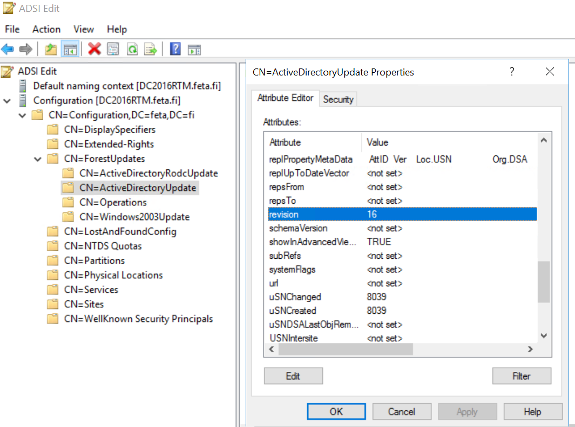Viewport: 575px width, 427px height.
Task: Open Properties via the toolbar icon
Action: click(113, 50)
